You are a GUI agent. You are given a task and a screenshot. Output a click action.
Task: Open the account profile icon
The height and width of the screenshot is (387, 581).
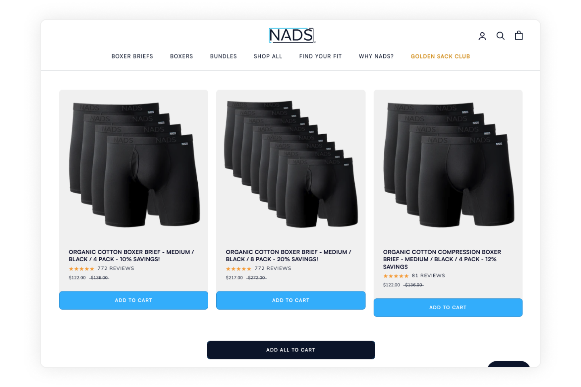pyautogui.click(x=482, y=36)
